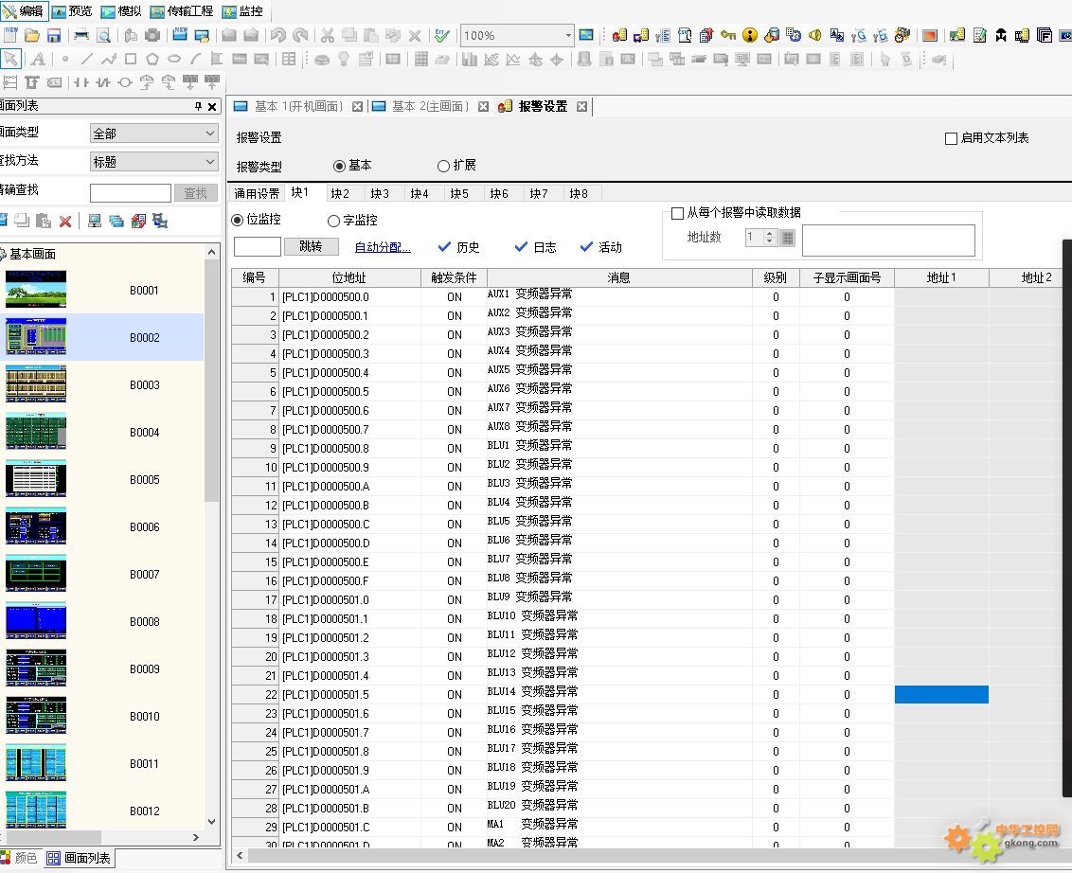Enable the 启用文本列表 checkbox
Image resolution: width=1072 pixels, height=873 pixels.
point(950,139)
